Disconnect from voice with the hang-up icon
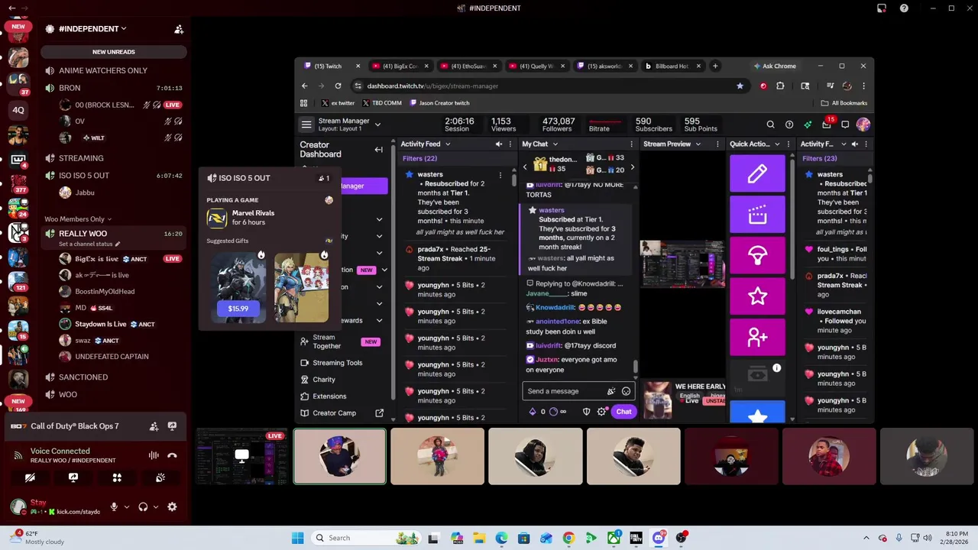978x550 pixels. pyautogui.click(x=172, y=455)
